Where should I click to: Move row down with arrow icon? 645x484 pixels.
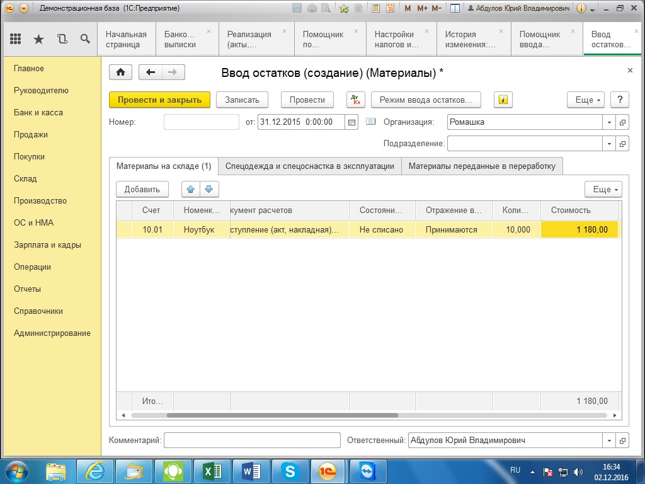(209, 189)
